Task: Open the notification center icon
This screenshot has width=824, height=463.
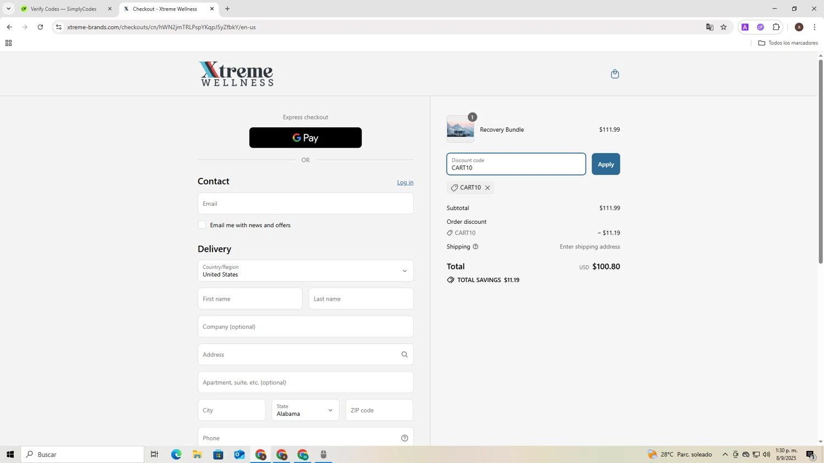Action: pos(810,454)
